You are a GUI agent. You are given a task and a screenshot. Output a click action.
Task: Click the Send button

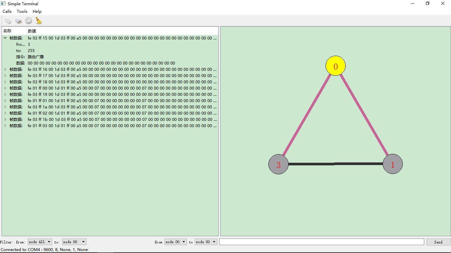438,242
